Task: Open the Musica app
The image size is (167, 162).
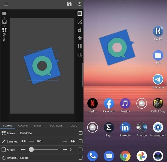Action: pos(125,103)
